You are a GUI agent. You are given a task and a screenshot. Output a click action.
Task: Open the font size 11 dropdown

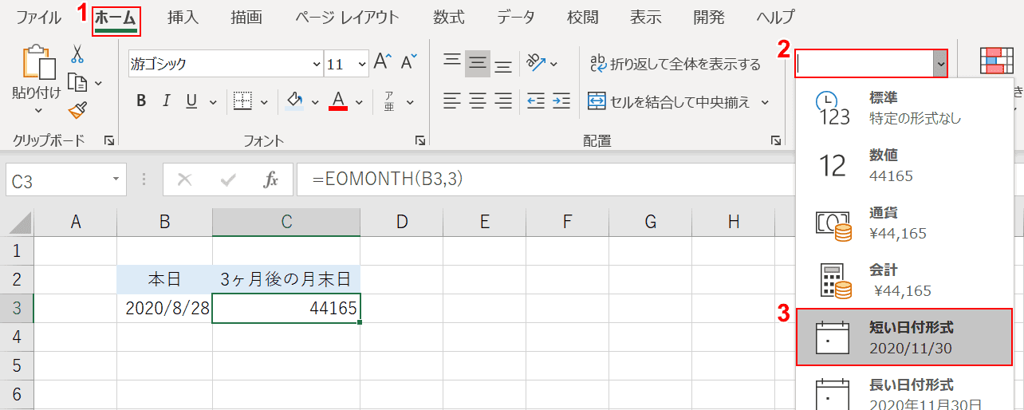click(363, 65)
